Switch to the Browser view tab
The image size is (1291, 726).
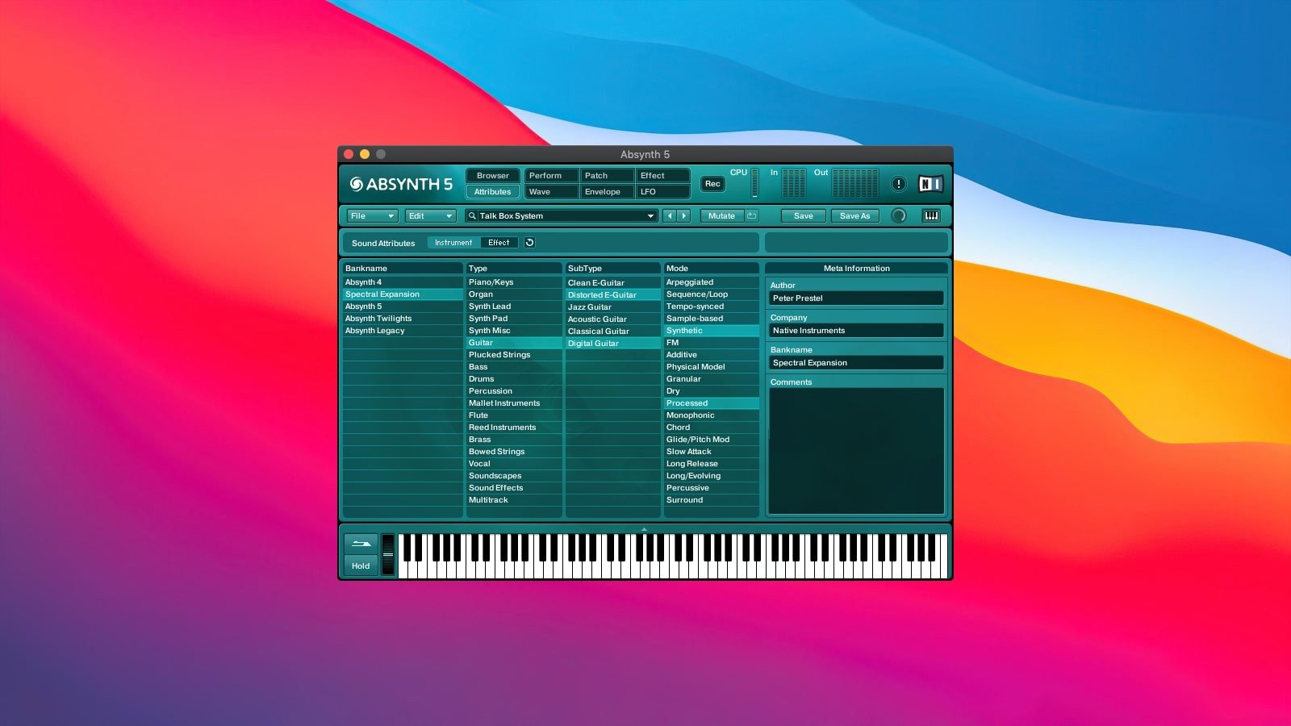tap(492, 175)
